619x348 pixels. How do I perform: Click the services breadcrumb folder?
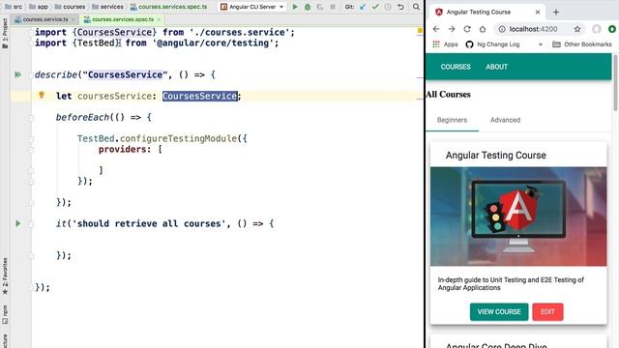click(107, 7)
